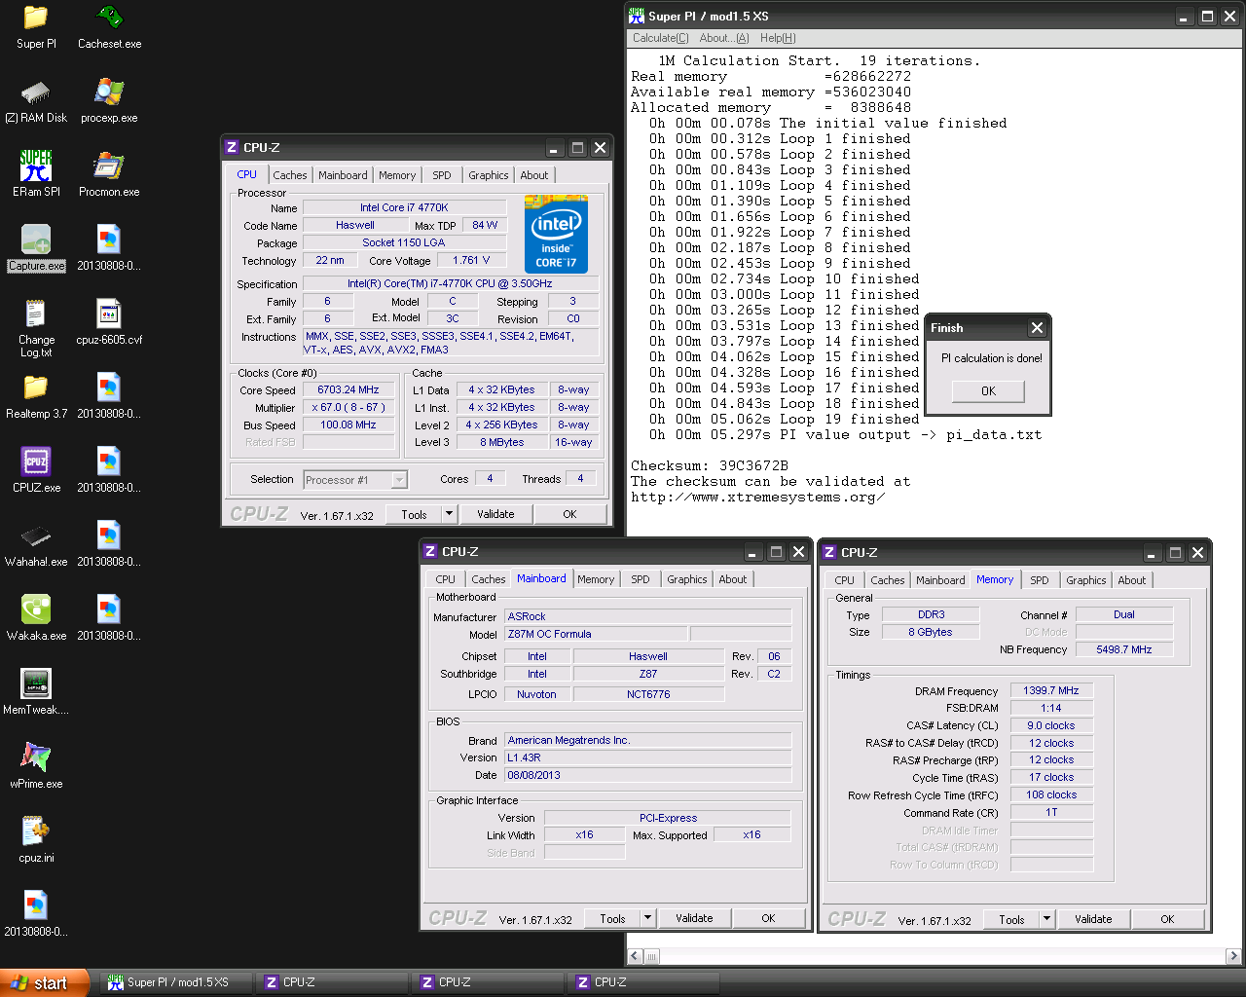Open the cpuz.ini file icon
This screenshot has height=997, width=1246.
pos(36,841)
